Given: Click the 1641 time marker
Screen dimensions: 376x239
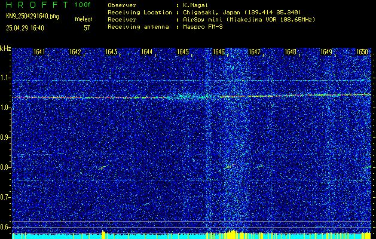Looking at the screenshot, I should tap(39, 52).
